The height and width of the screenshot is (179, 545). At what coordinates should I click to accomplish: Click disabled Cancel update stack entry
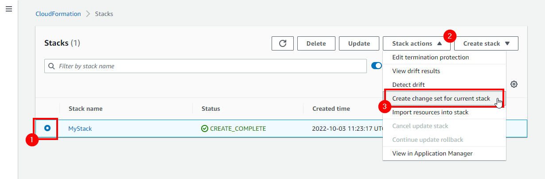(x=444, y=126)
